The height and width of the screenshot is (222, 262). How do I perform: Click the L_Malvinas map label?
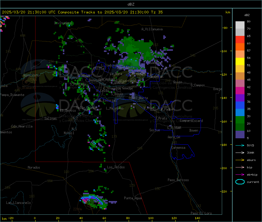[x=115, y=108]
